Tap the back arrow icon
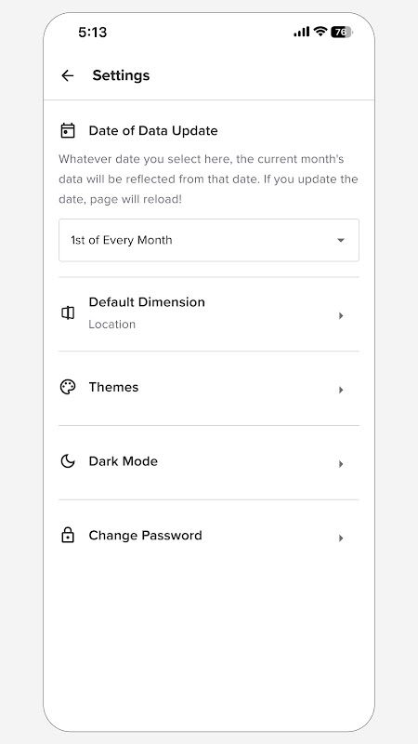418x744 pixels. pos(67,75)
